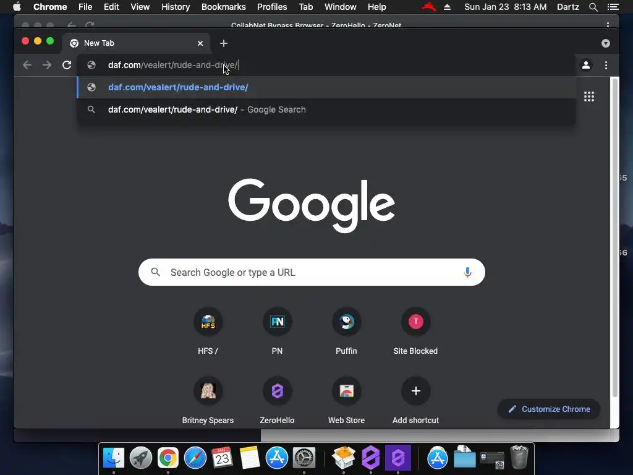This screenshot has height=475, width=633.
Task: Click the red menu bar status icon
Action: click(429, 7)
